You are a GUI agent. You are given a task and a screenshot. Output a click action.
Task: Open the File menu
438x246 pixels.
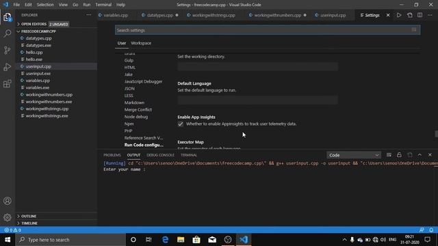pos(16,5)
